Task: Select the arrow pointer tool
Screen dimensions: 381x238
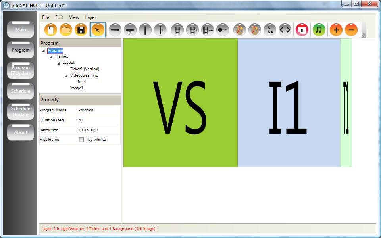Action: click(x=98, y=30)
